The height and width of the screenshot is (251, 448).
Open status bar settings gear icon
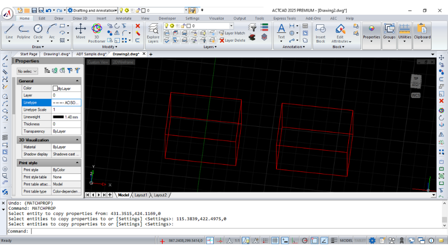372,240
